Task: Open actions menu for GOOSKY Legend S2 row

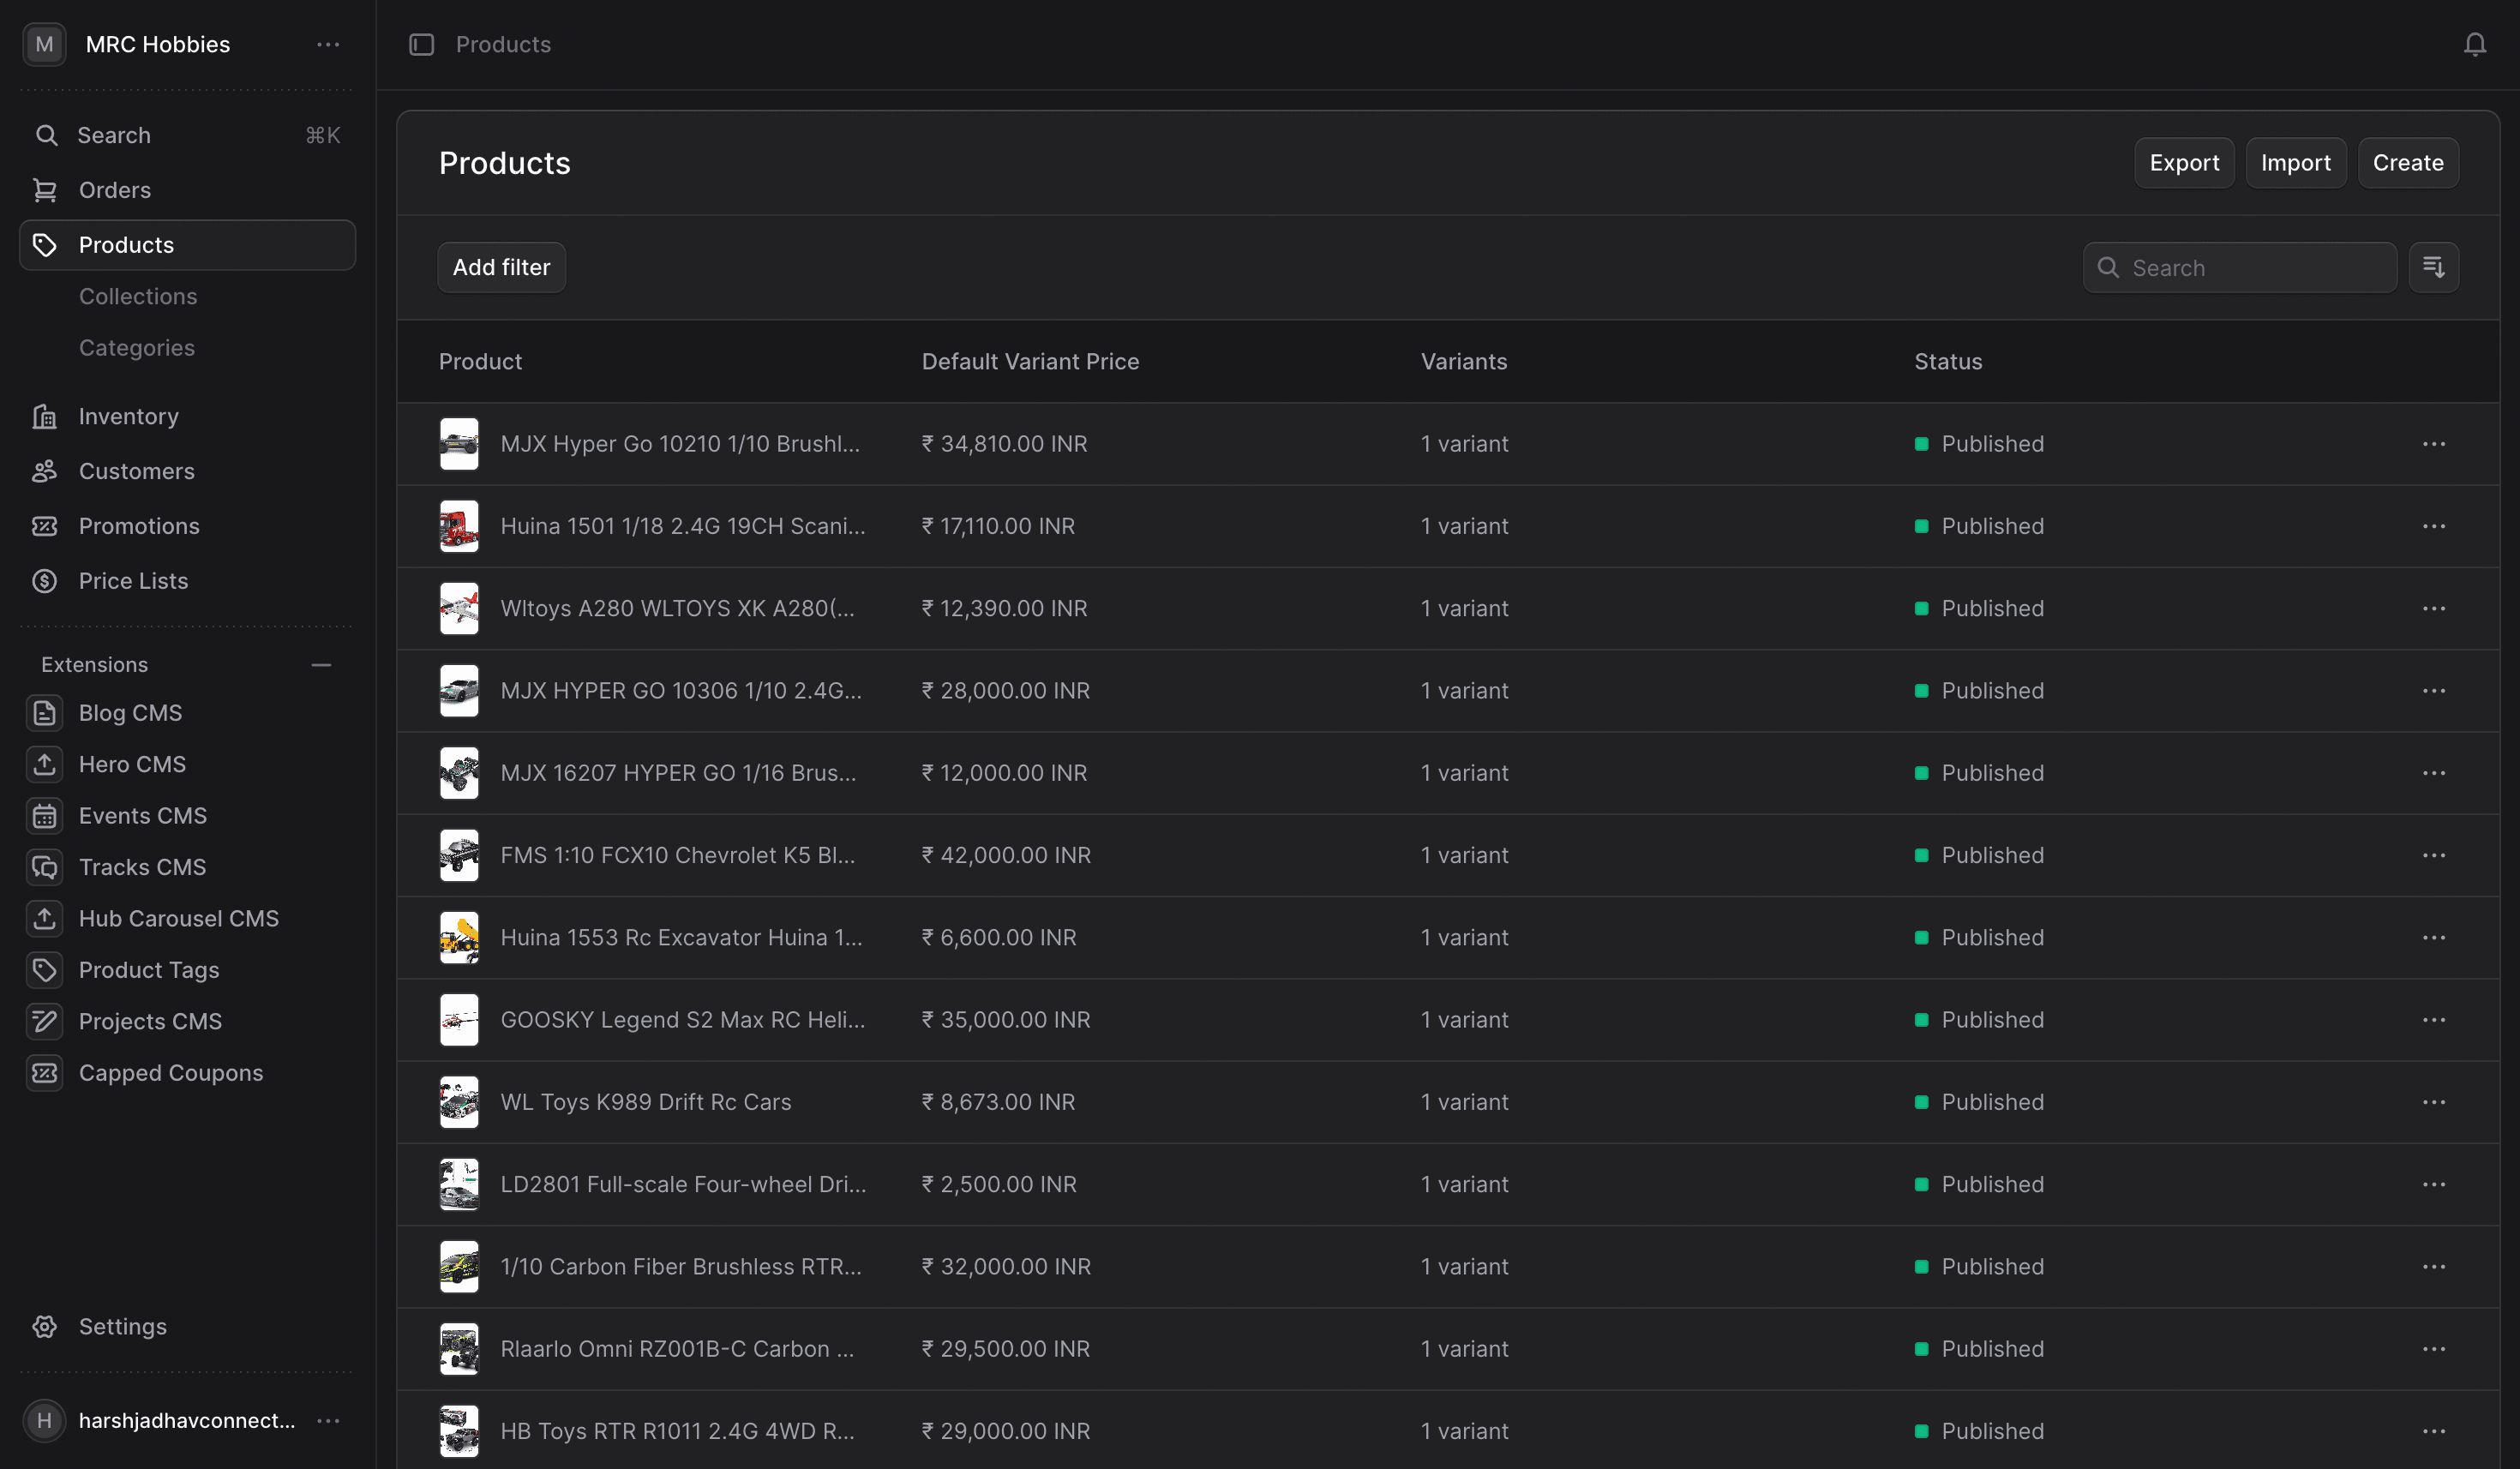Action: (2433, 1020)
